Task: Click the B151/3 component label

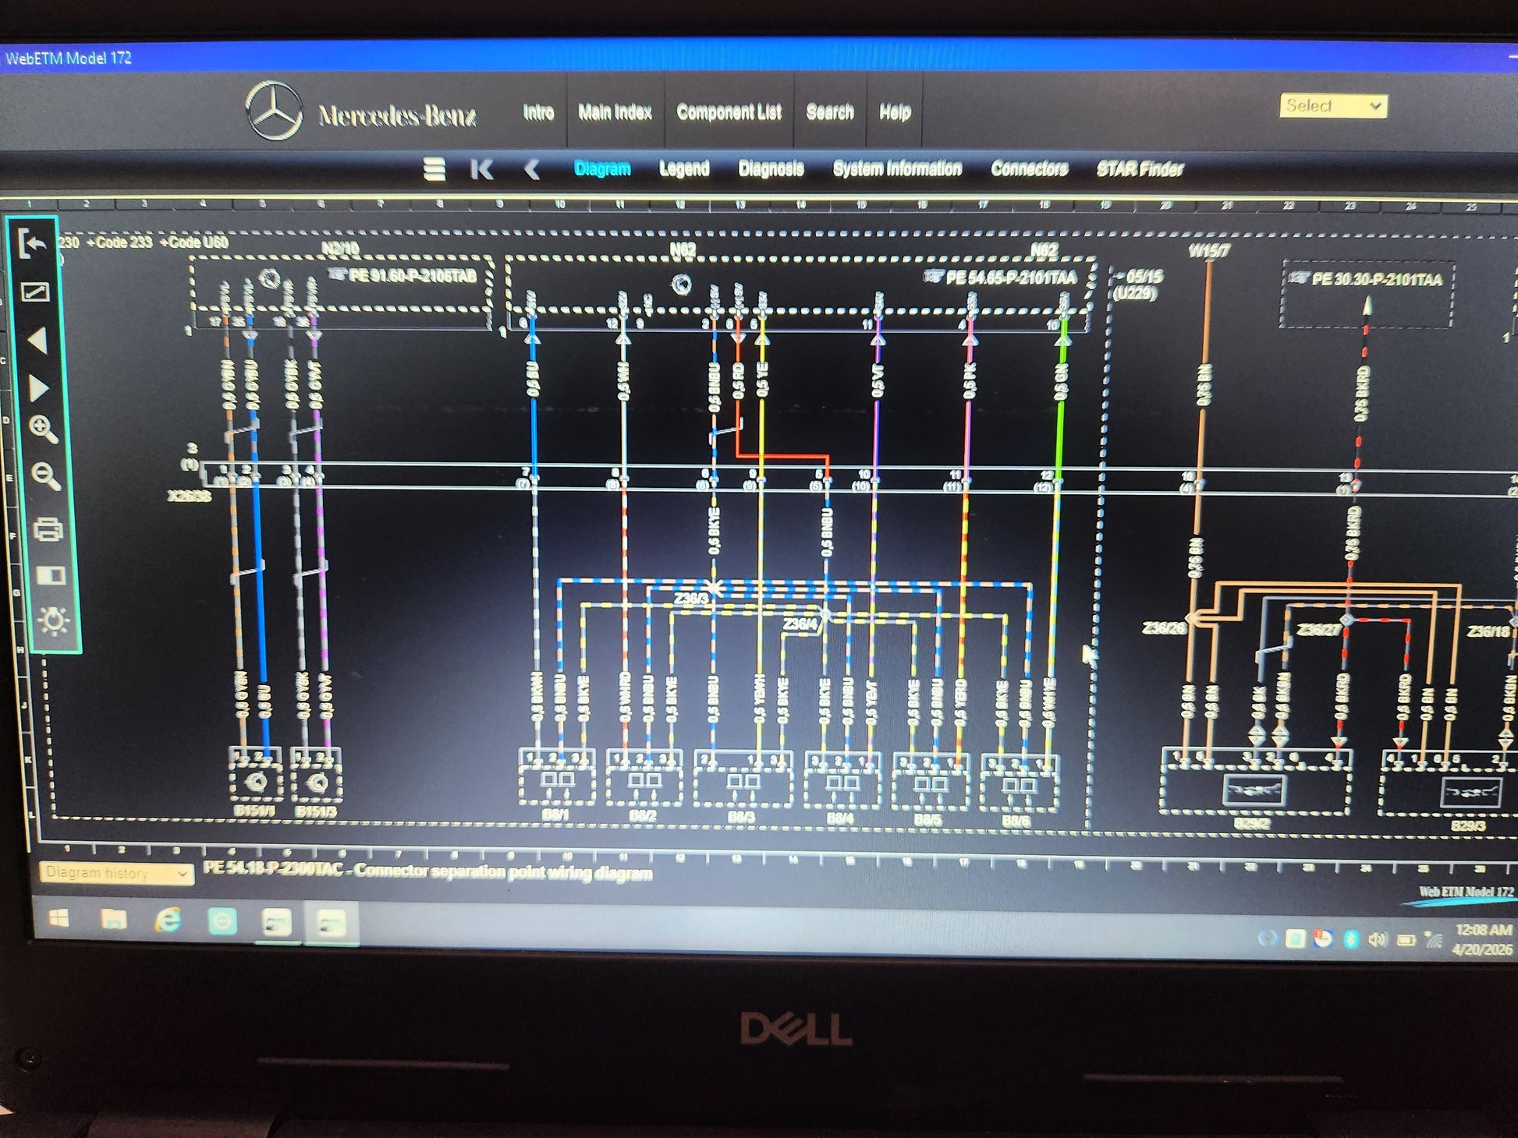Action: pyautogui.click(x=316, y=812)
